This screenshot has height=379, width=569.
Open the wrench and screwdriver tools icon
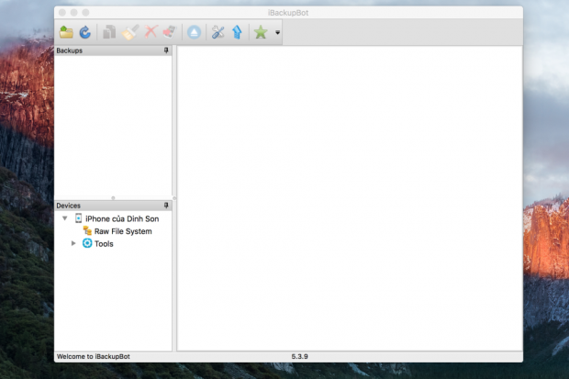pyautogui.click(x=218, y=32)
